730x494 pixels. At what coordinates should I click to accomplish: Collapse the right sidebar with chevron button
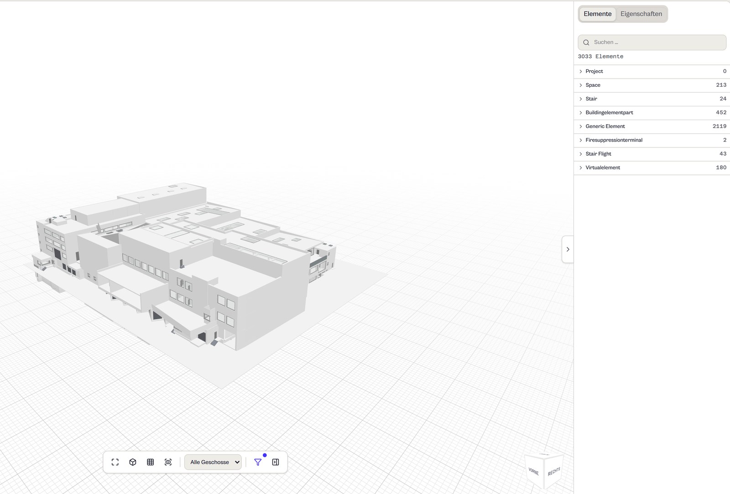pos(568,249)
